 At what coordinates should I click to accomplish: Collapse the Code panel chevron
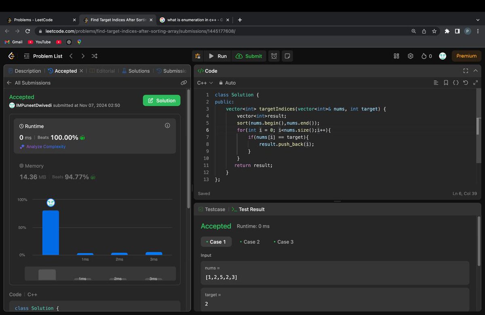point(475,71)
